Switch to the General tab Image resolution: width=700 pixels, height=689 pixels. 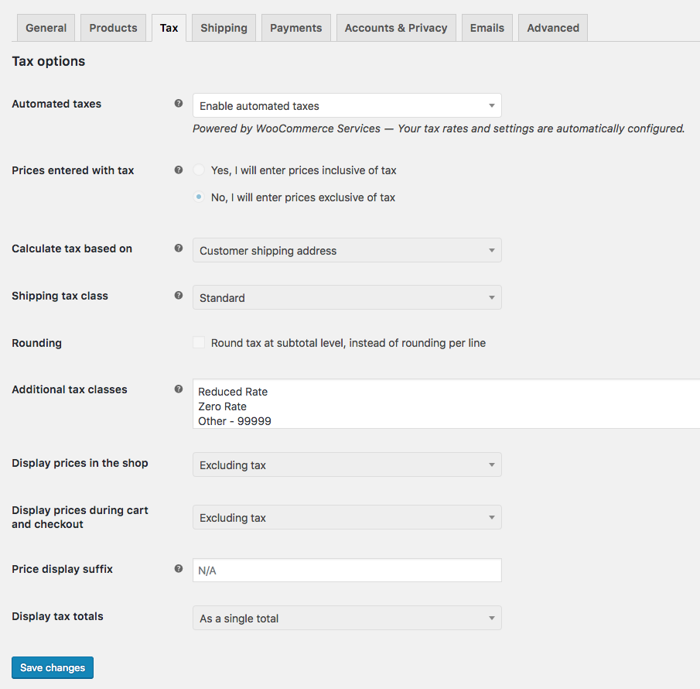[46, 28]
